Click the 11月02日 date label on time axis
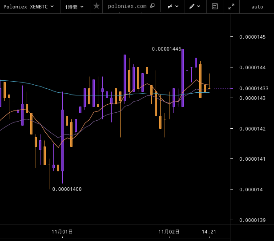This screenshot has width=274, height=241. click(169, 232)
